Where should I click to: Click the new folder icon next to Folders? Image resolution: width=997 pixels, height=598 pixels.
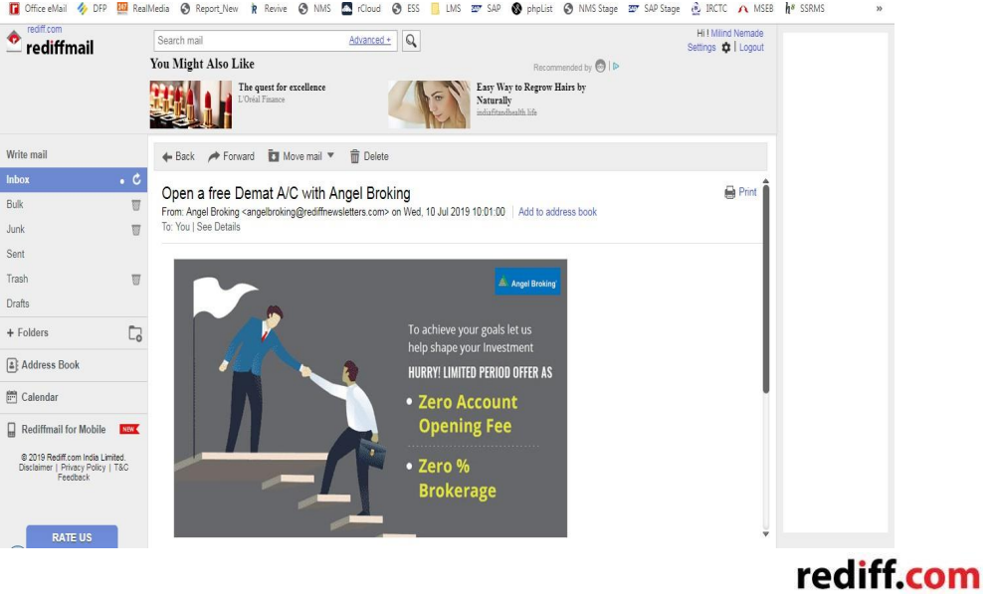point(135,333)
